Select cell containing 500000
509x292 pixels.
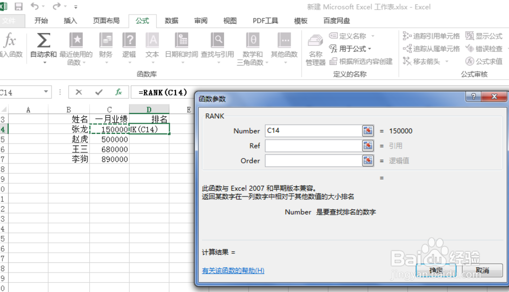click(109, 139)
